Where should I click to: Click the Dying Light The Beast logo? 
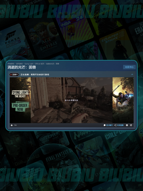pos(20,94)
